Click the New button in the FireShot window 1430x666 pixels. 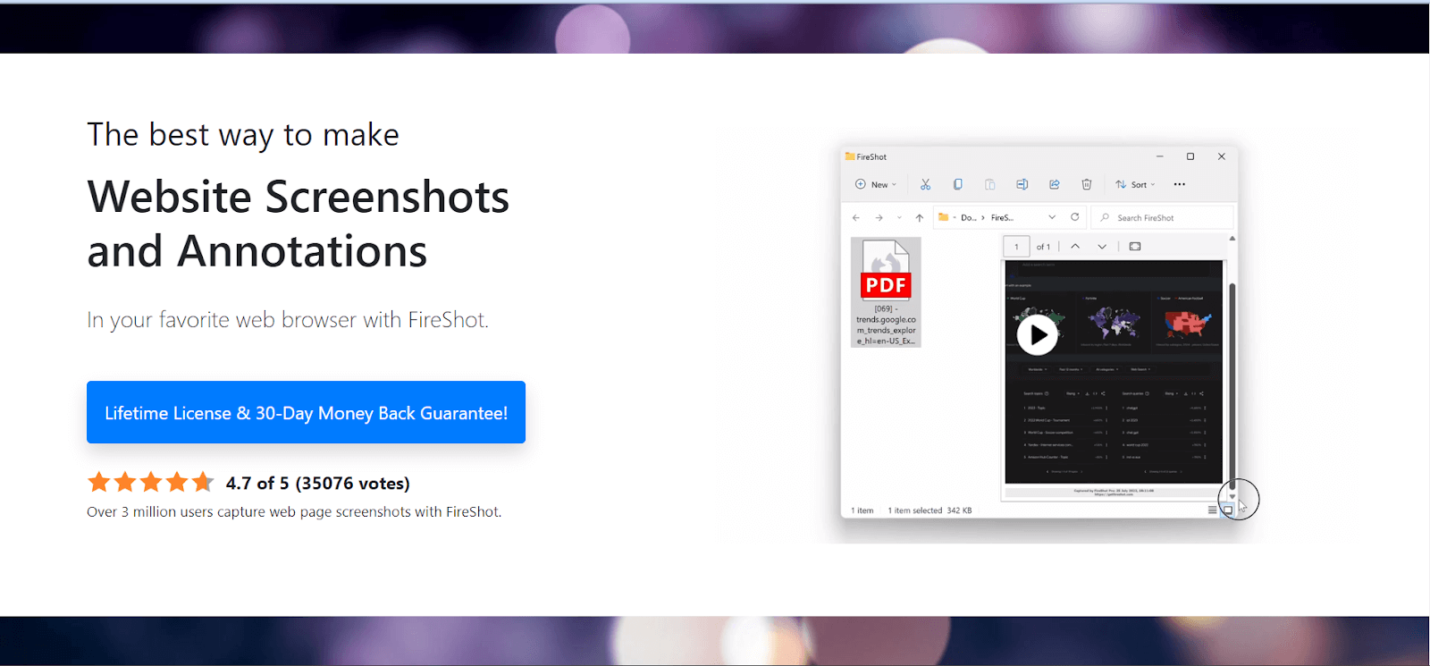click(876, 185)
